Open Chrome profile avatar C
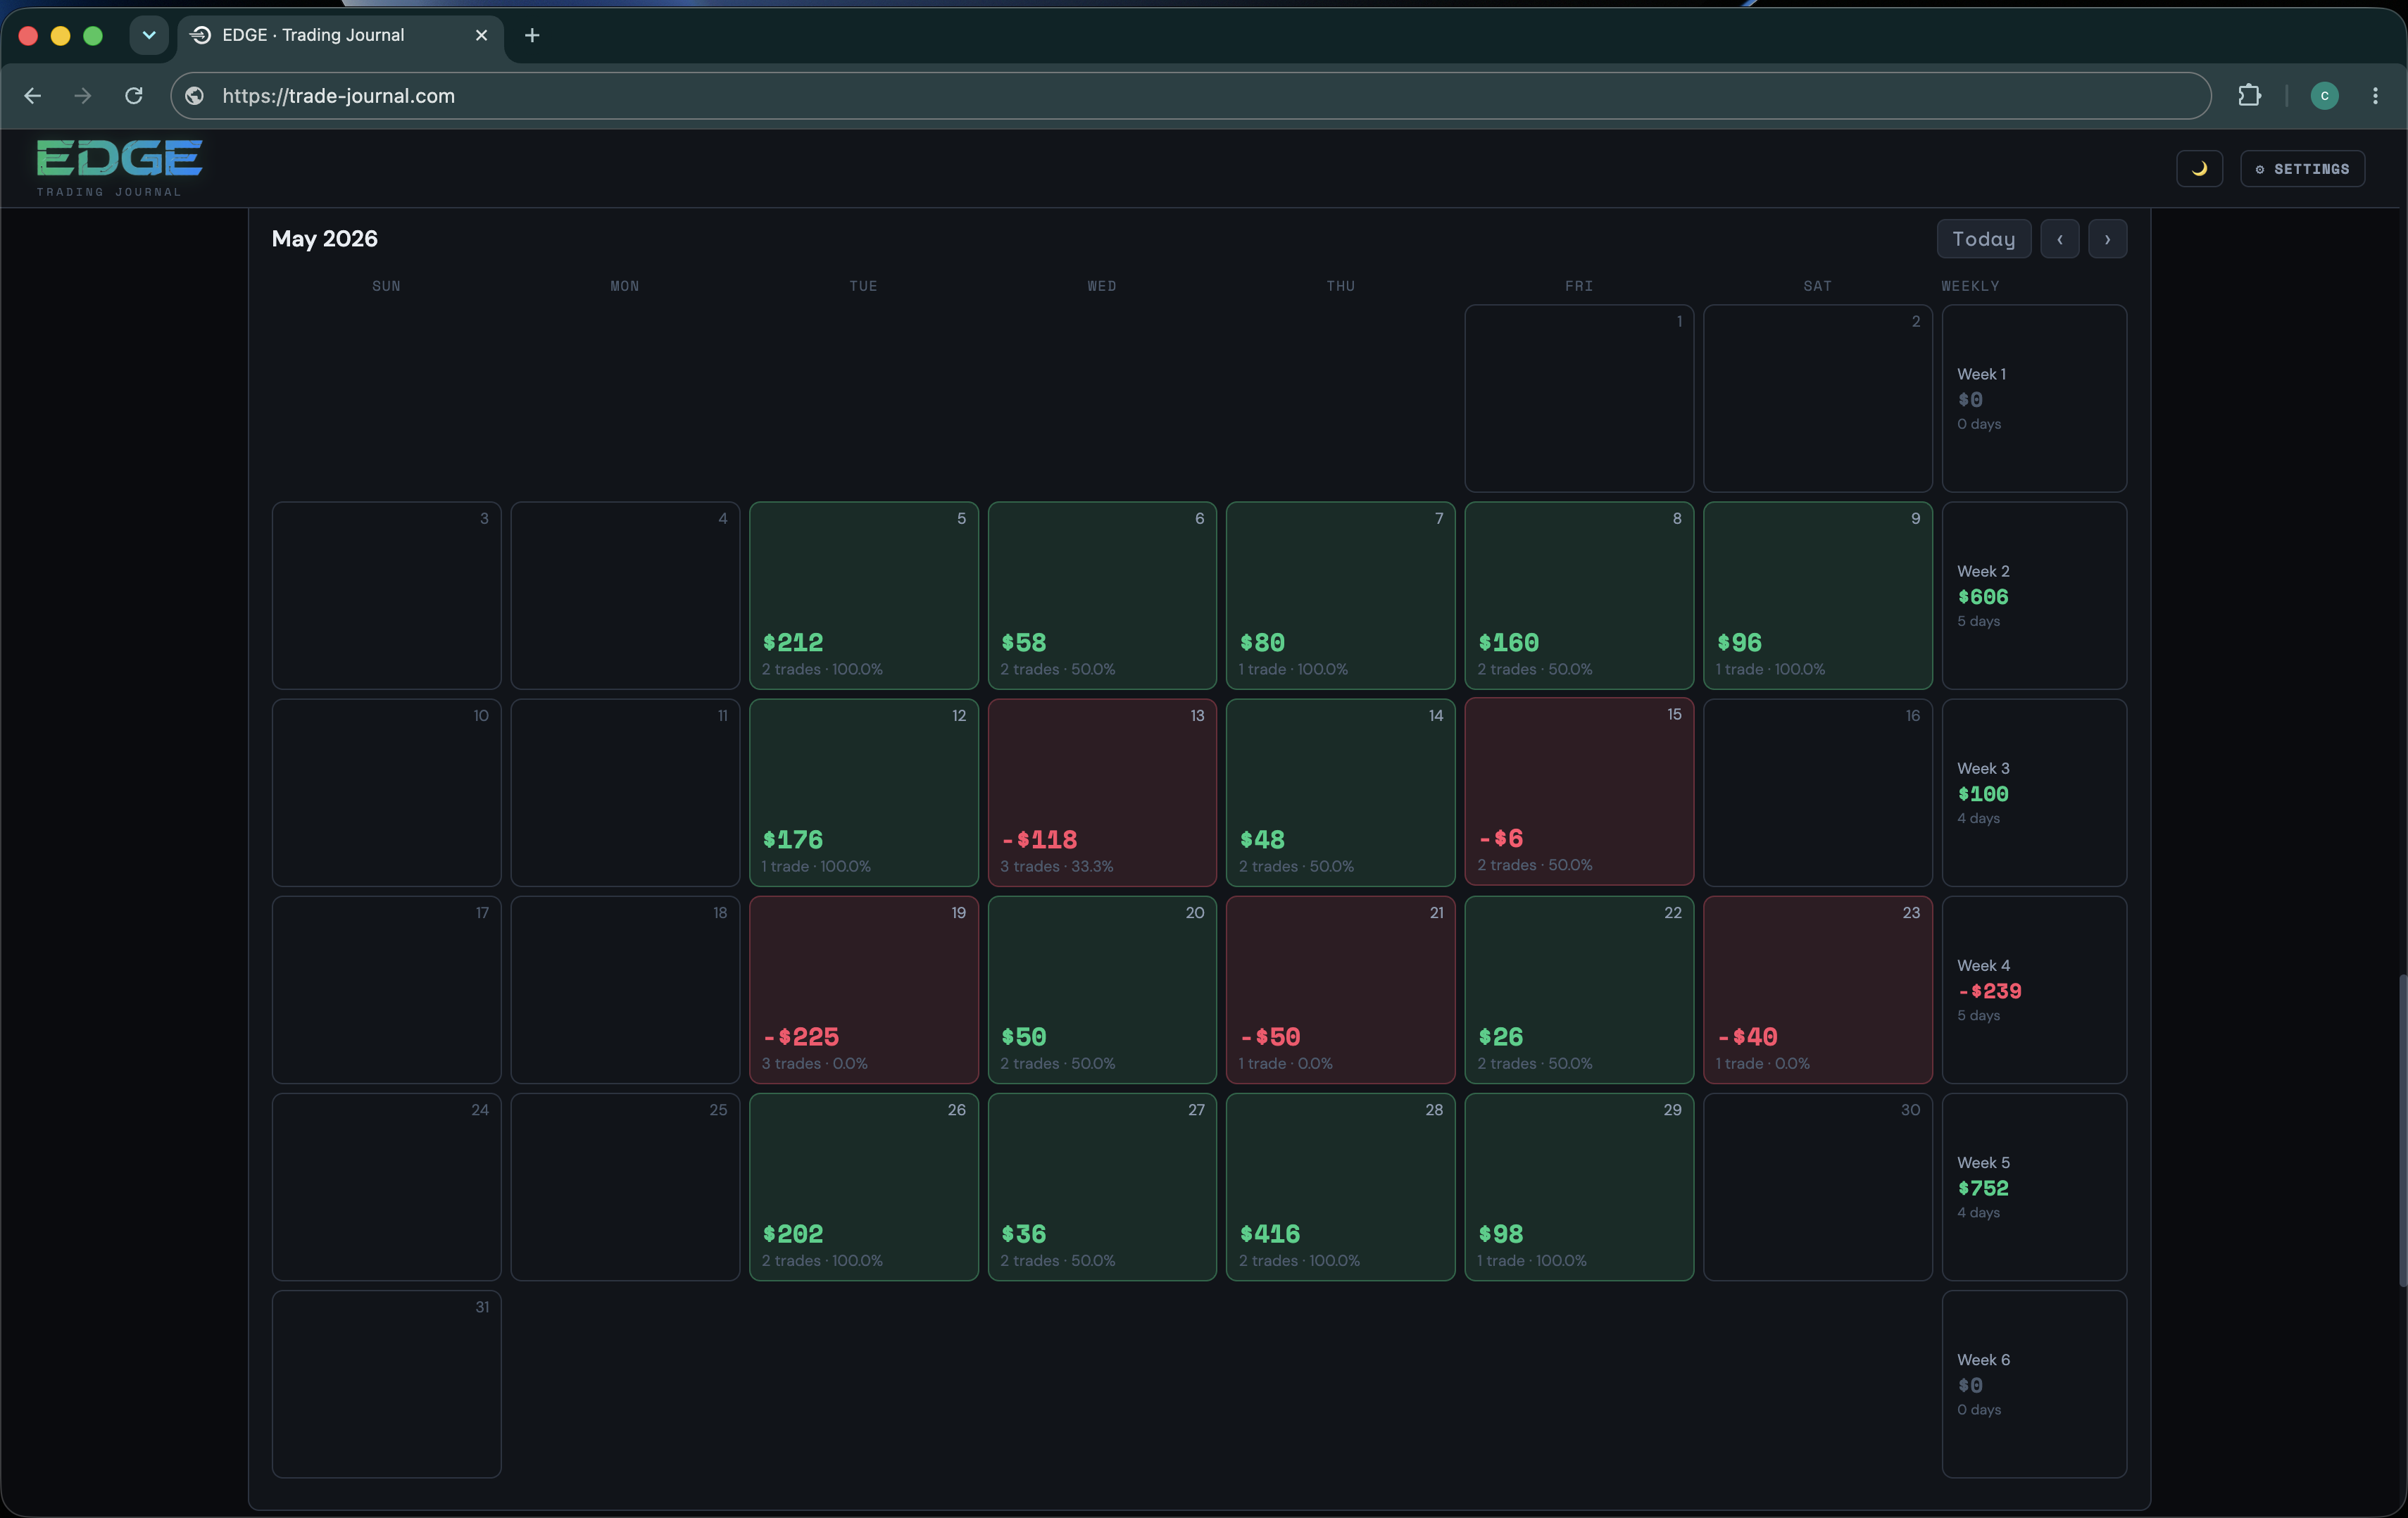Screen dimensions: 2408x1518 (x=2324, y=96)
